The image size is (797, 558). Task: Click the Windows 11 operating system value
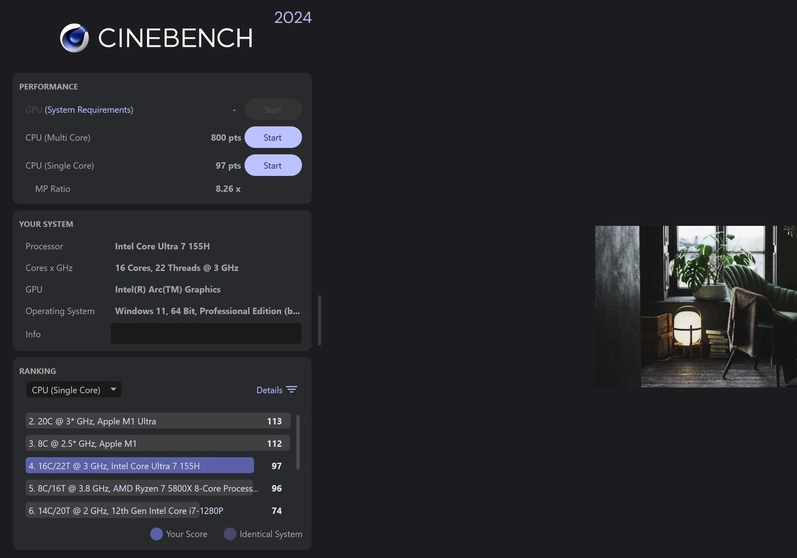(208, 311)
